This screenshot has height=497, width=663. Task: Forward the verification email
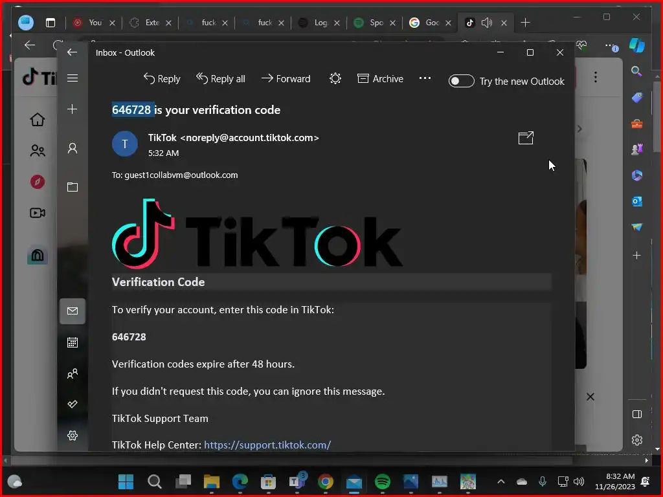point(286,78)
